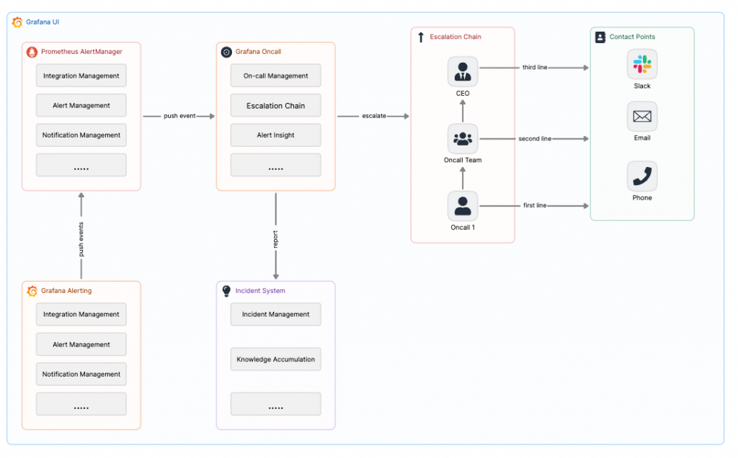Click the Contact Points address book icon

(x=600, y=37)
